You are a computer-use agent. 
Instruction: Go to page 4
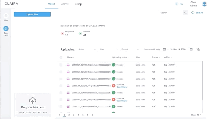tap(78, 115)
